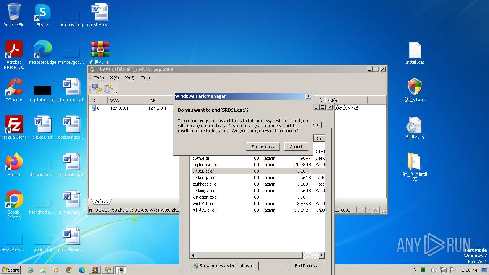Select the explorer.exe process row

click(258, 165)
